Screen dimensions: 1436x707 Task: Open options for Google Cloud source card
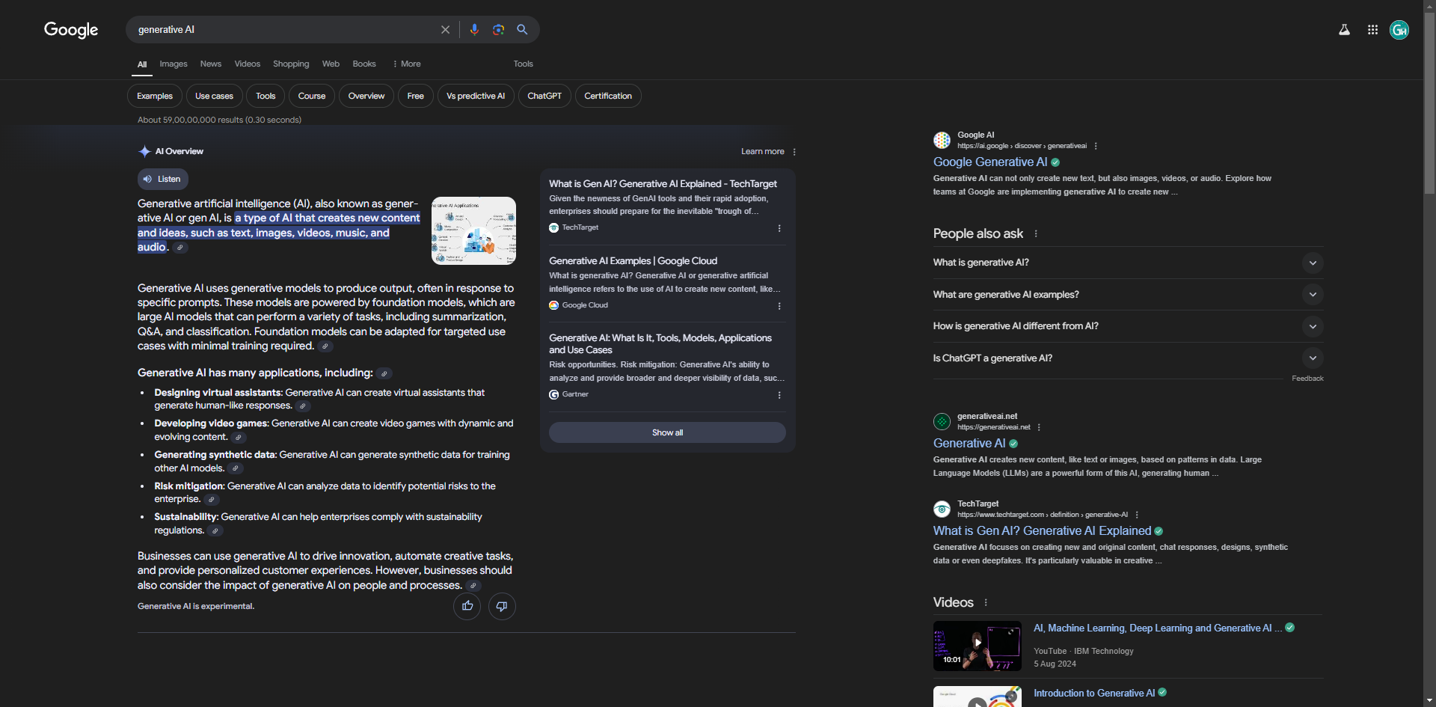pyautogui.click(x=779, y=306)
